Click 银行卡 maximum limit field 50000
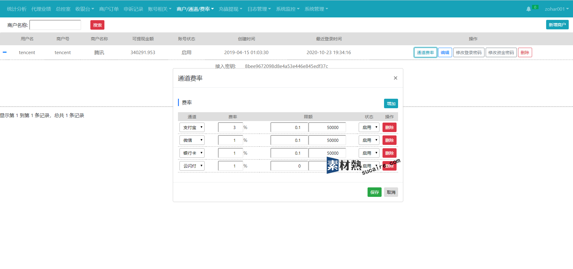This screenshot has width=573, height=269. click(327, 153)
